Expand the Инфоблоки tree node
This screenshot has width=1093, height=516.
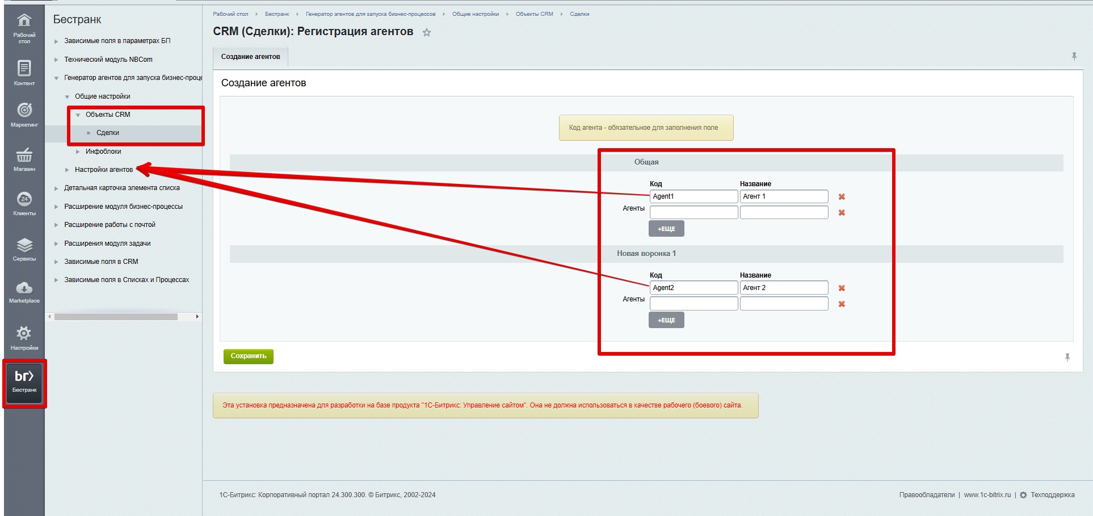click(78, 152)
